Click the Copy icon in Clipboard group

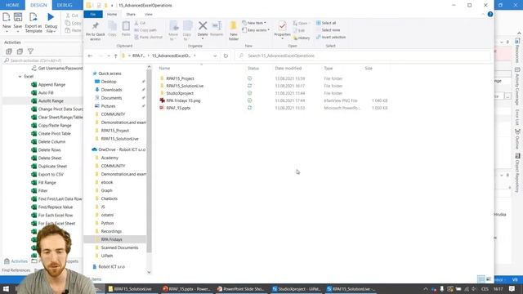[x=112, y=29]
